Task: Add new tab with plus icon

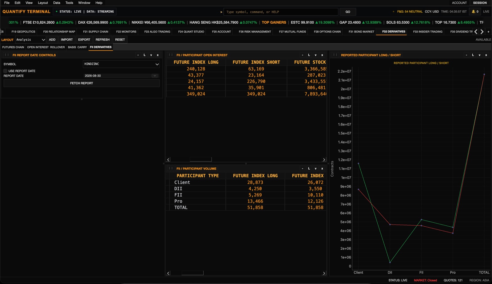Action: click(488, 32)
